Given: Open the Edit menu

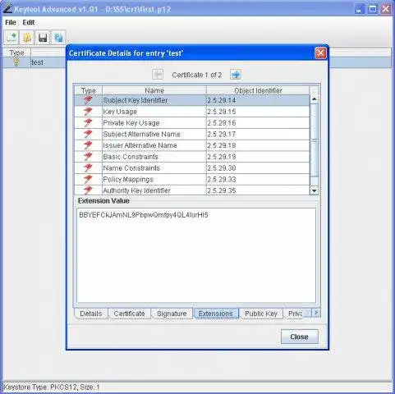Looking at the screenshot, I should (29, 22).
